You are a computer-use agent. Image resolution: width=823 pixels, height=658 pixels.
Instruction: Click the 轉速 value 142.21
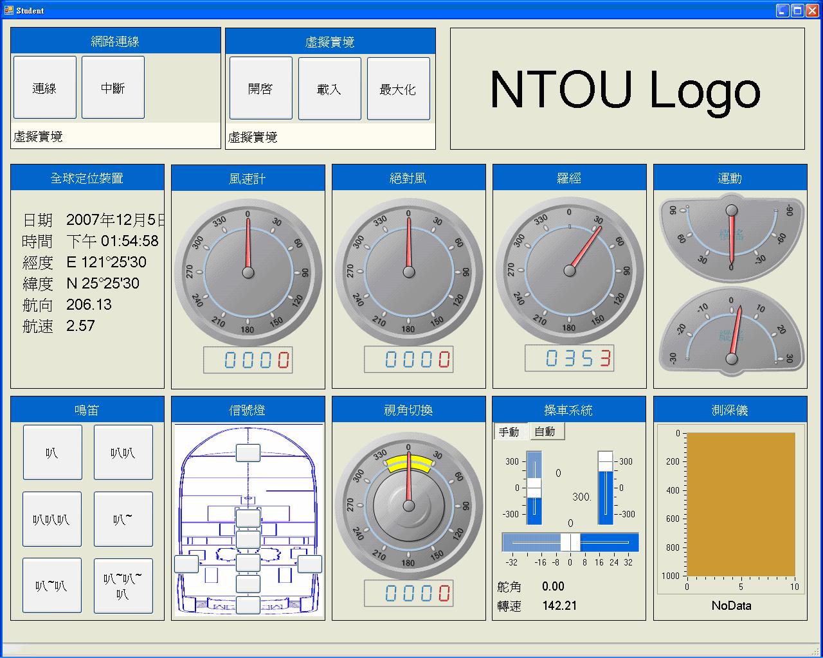click(559, 605)
